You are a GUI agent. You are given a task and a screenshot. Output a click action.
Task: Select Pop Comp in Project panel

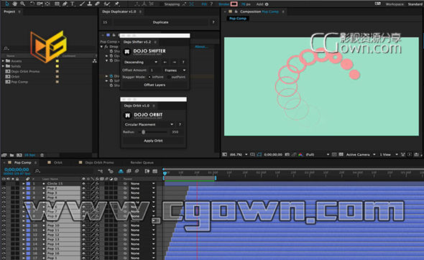pos(19,82)
